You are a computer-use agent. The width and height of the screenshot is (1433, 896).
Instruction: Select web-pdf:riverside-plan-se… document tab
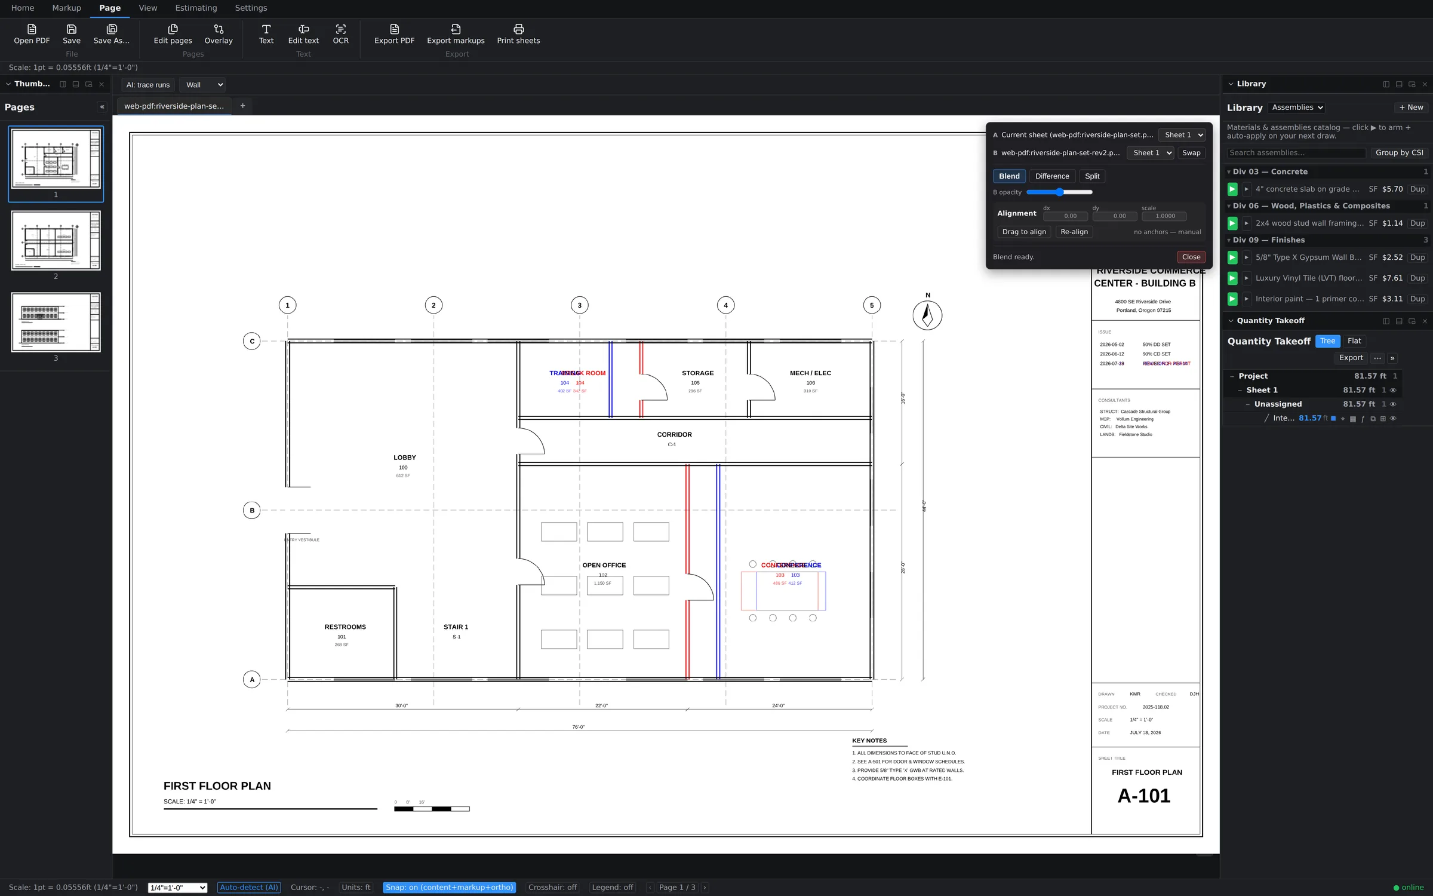pos(174,106)
